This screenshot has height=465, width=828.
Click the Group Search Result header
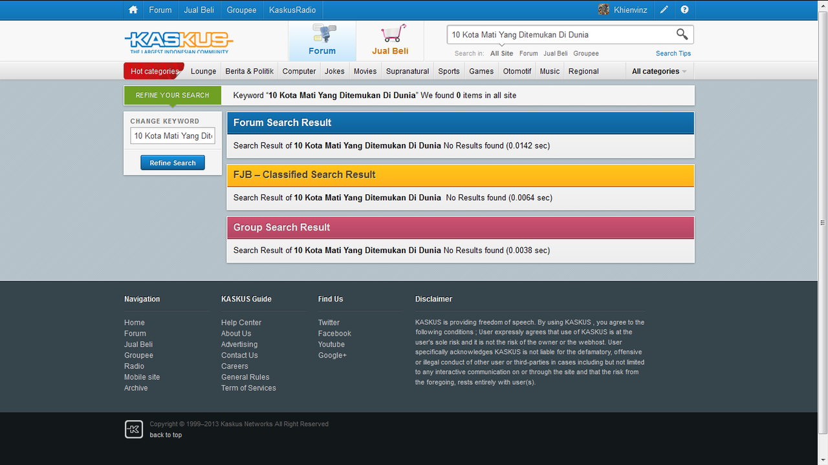point(461,227)
